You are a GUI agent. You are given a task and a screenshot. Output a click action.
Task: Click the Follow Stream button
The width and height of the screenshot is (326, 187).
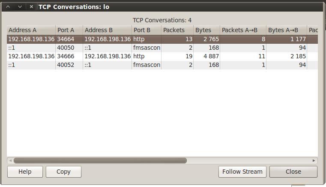[x=242, y=172]
